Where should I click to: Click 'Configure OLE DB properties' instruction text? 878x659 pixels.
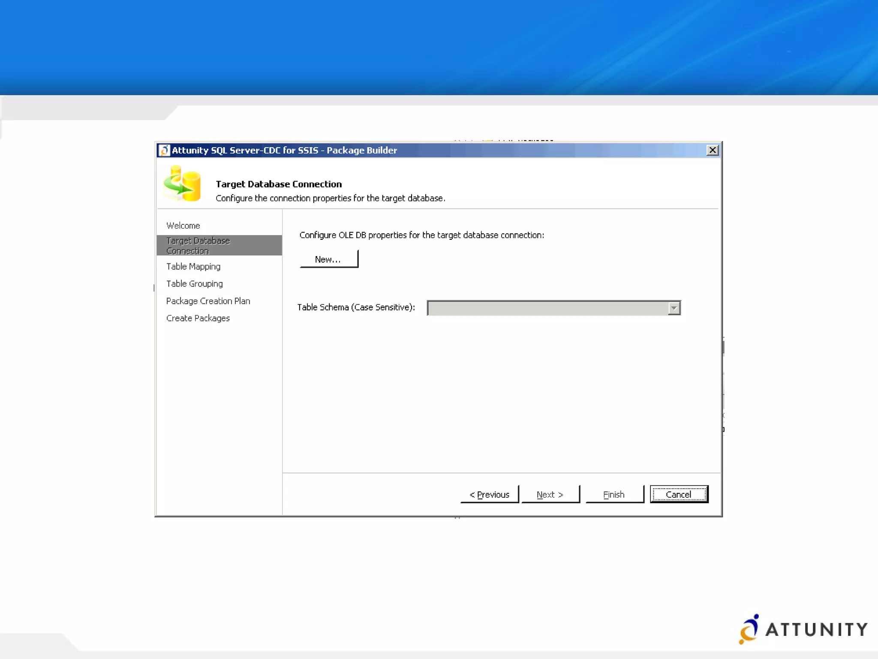pyautogui.click(x=422, y=235)
